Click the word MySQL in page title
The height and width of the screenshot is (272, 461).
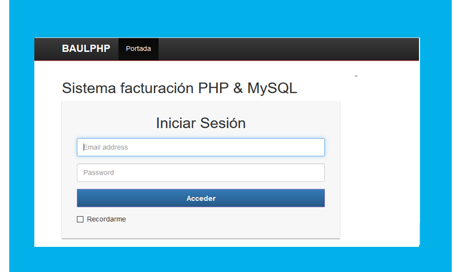coord(272,88)
